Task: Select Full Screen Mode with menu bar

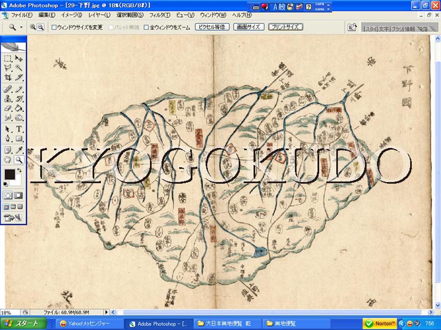Action: (13, 207)
